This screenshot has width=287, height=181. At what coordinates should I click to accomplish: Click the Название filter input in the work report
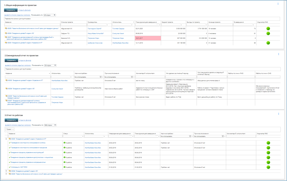coord(35,136)
